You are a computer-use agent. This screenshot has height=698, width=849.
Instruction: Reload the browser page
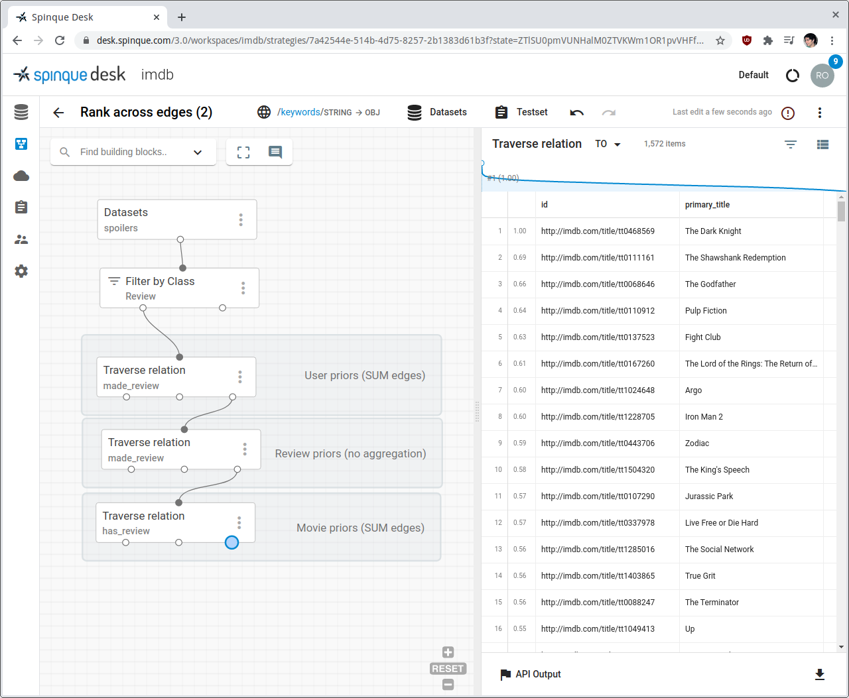(60, 40)
